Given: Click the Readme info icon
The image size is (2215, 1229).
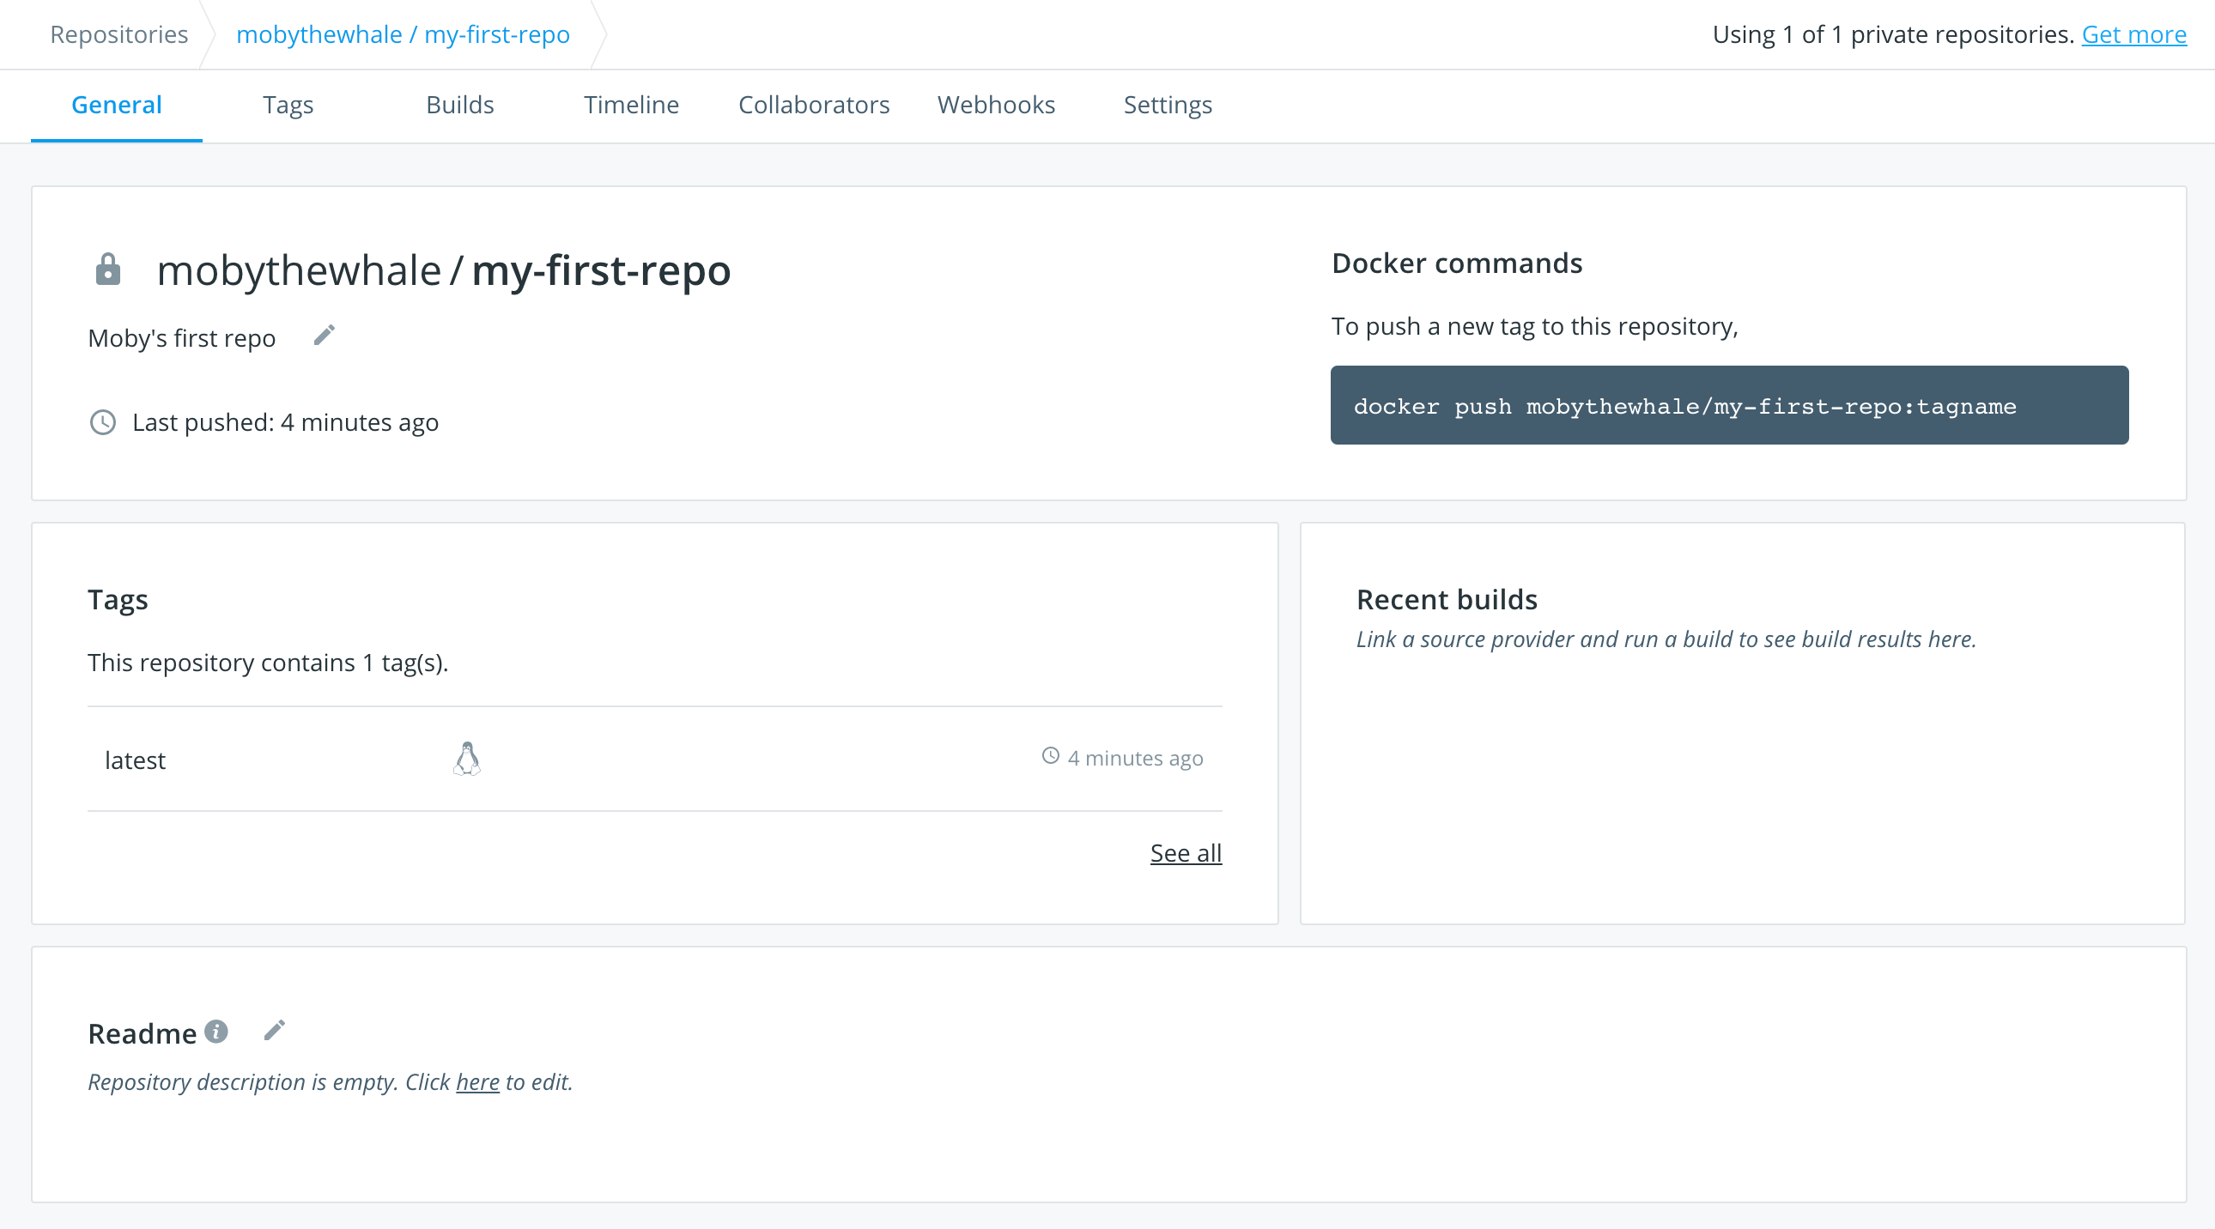Looking at the screenshot, I should point(217,1032).
